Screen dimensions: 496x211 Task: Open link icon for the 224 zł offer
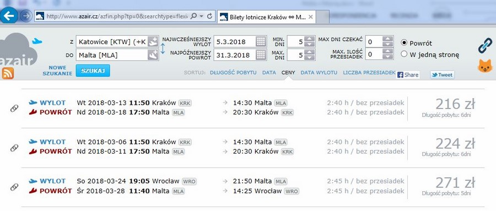(14, 148)
